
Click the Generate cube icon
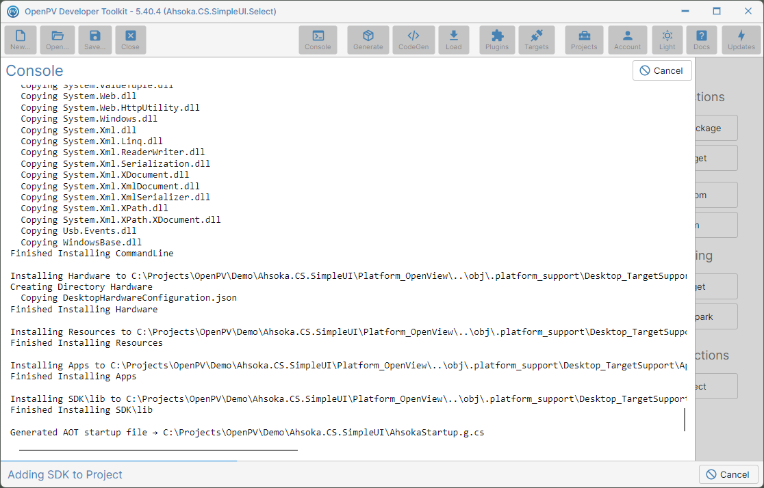point(368,40)
